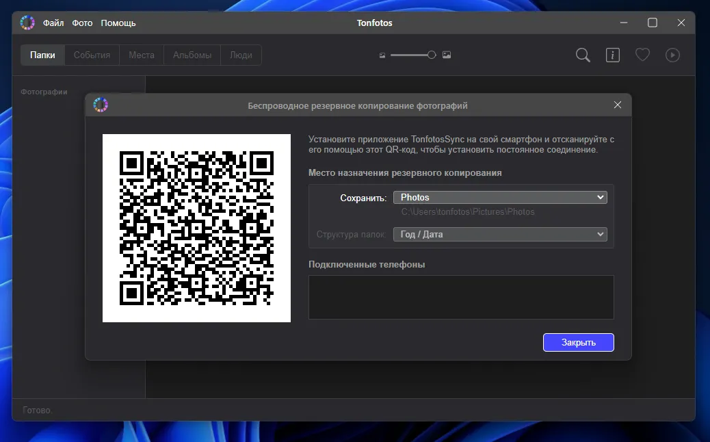Click the Tonfotos logo in title bar
The height and width of the screenshot is (442, 710).
27,23
